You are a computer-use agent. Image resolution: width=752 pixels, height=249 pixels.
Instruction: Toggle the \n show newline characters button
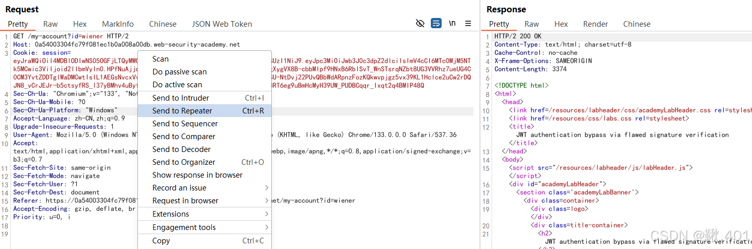pyautogui.click(x=452, y=24)
